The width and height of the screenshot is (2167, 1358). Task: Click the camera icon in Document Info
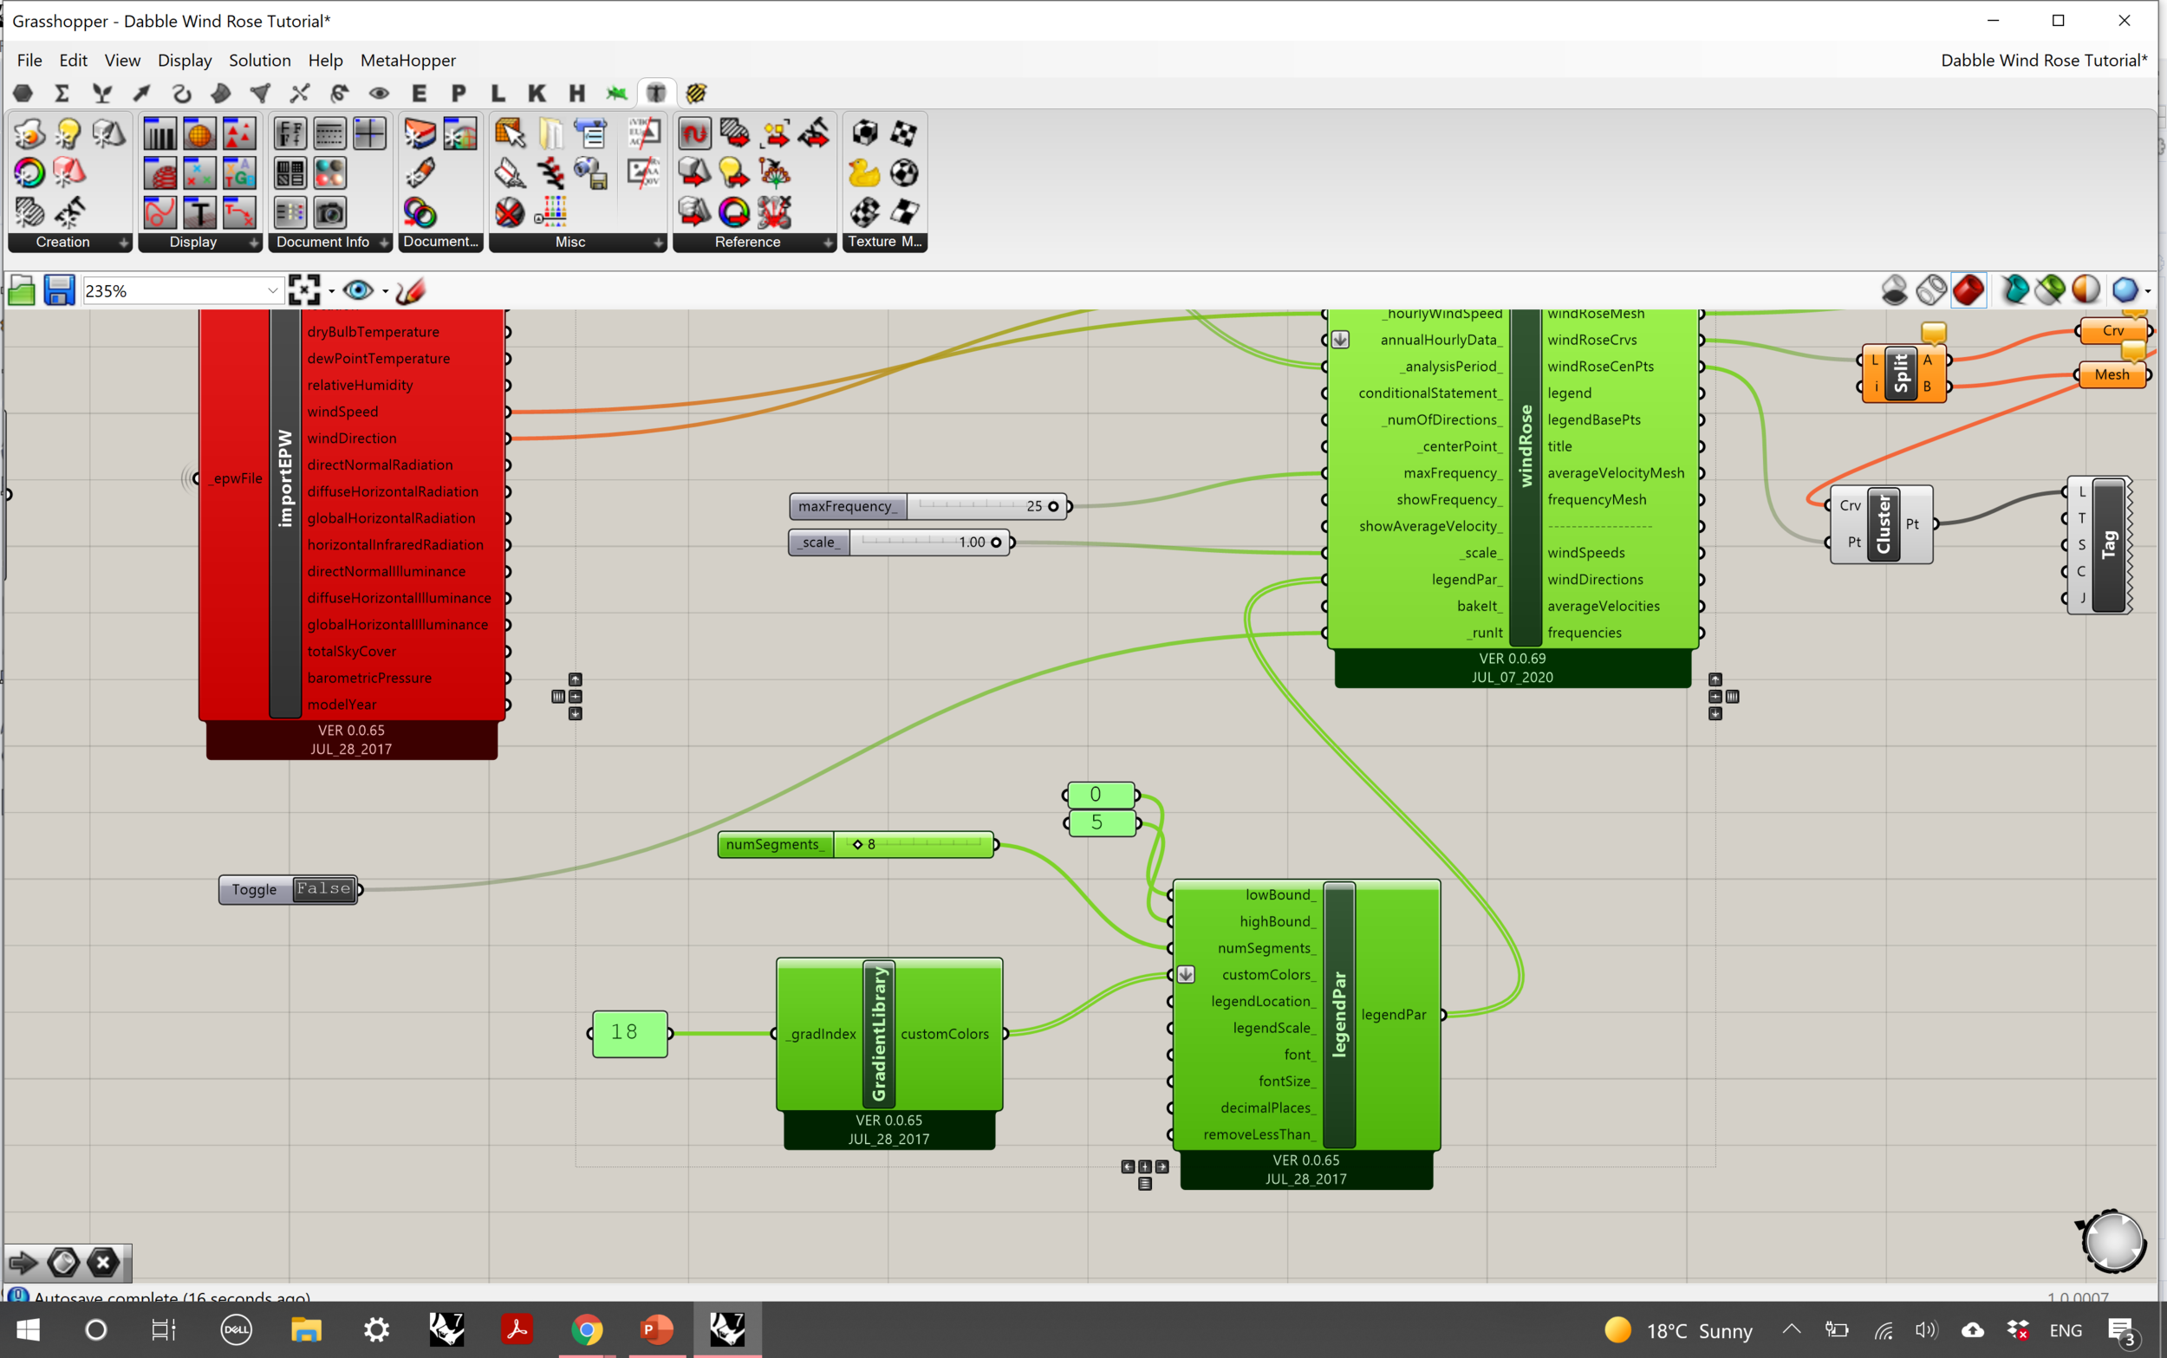(329, 213)
